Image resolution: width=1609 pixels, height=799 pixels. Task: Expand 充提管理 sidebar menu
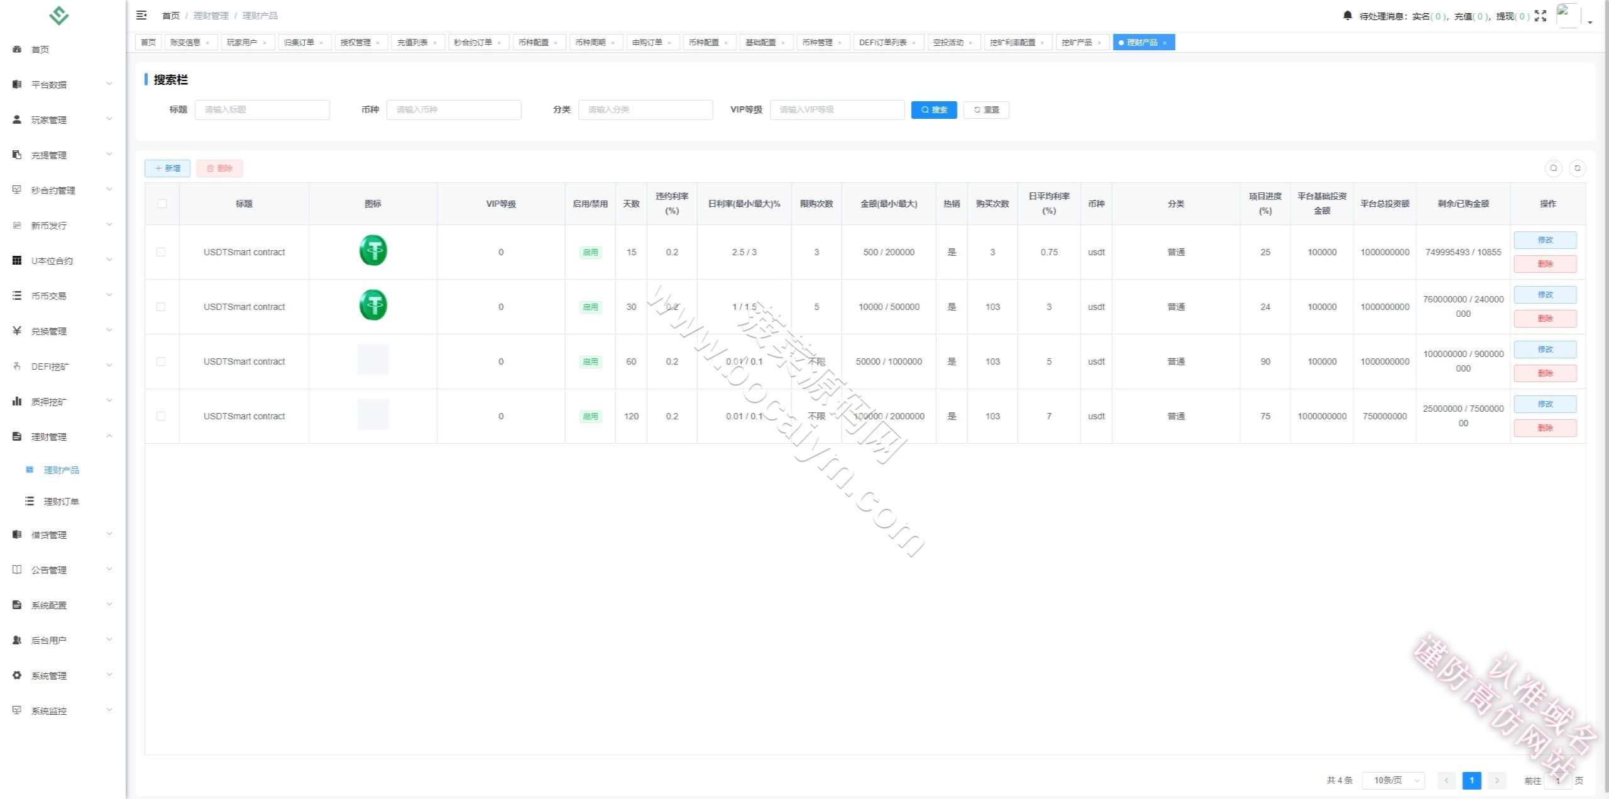(63, 155)
